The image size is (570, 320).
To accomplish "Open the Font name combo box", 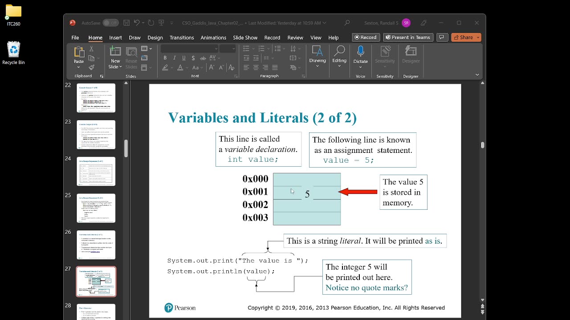I will 190,48.
